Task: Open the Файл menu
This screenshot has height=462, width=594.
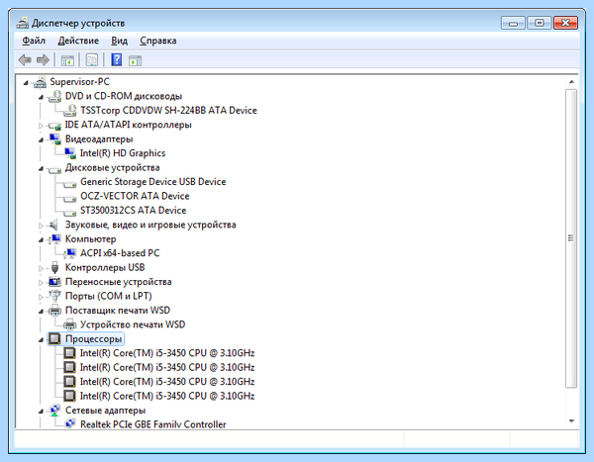Action: pyautogui.click(x=34, y=41)
